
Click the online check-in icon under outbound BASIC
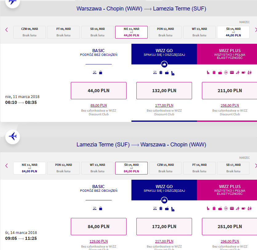(x=94, y=72)
